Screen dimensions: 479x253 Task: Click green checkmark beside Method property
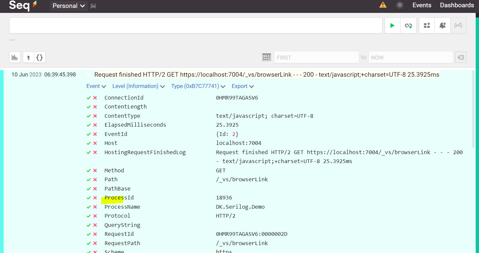89,171
